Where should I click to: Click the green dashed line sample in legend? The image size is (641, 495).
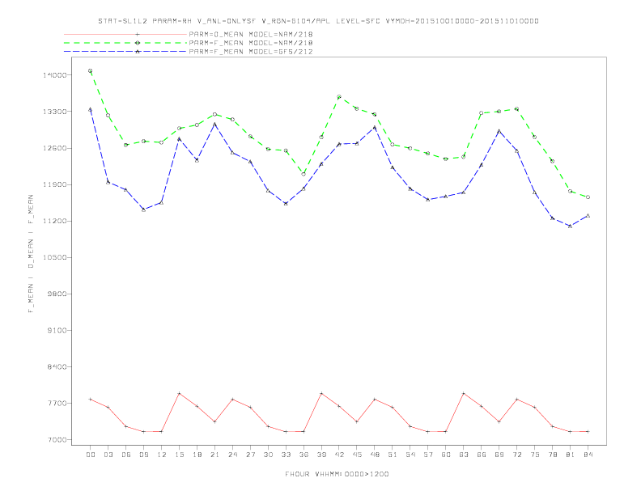click(125, 43)
